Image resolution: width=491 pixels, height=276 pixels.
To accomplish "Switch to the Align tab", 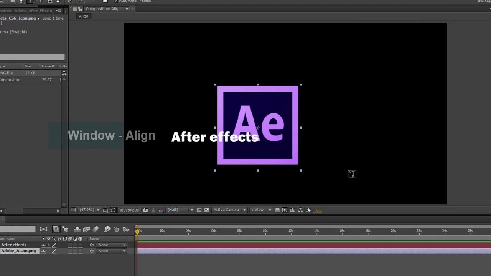I will coord(83,16).
